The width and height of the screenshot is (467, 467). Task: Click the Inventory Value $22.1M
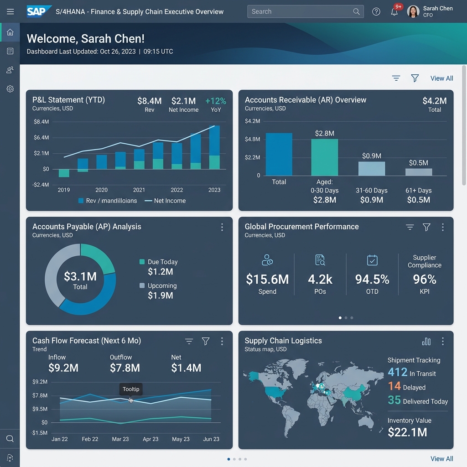[x=407, y=432]
